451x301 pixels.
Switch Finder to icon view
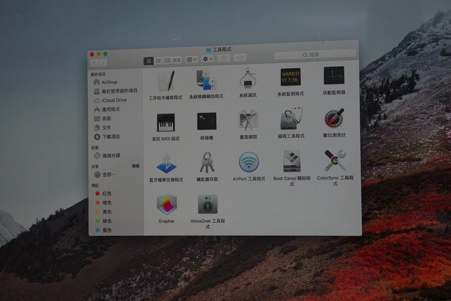[149, 61]
